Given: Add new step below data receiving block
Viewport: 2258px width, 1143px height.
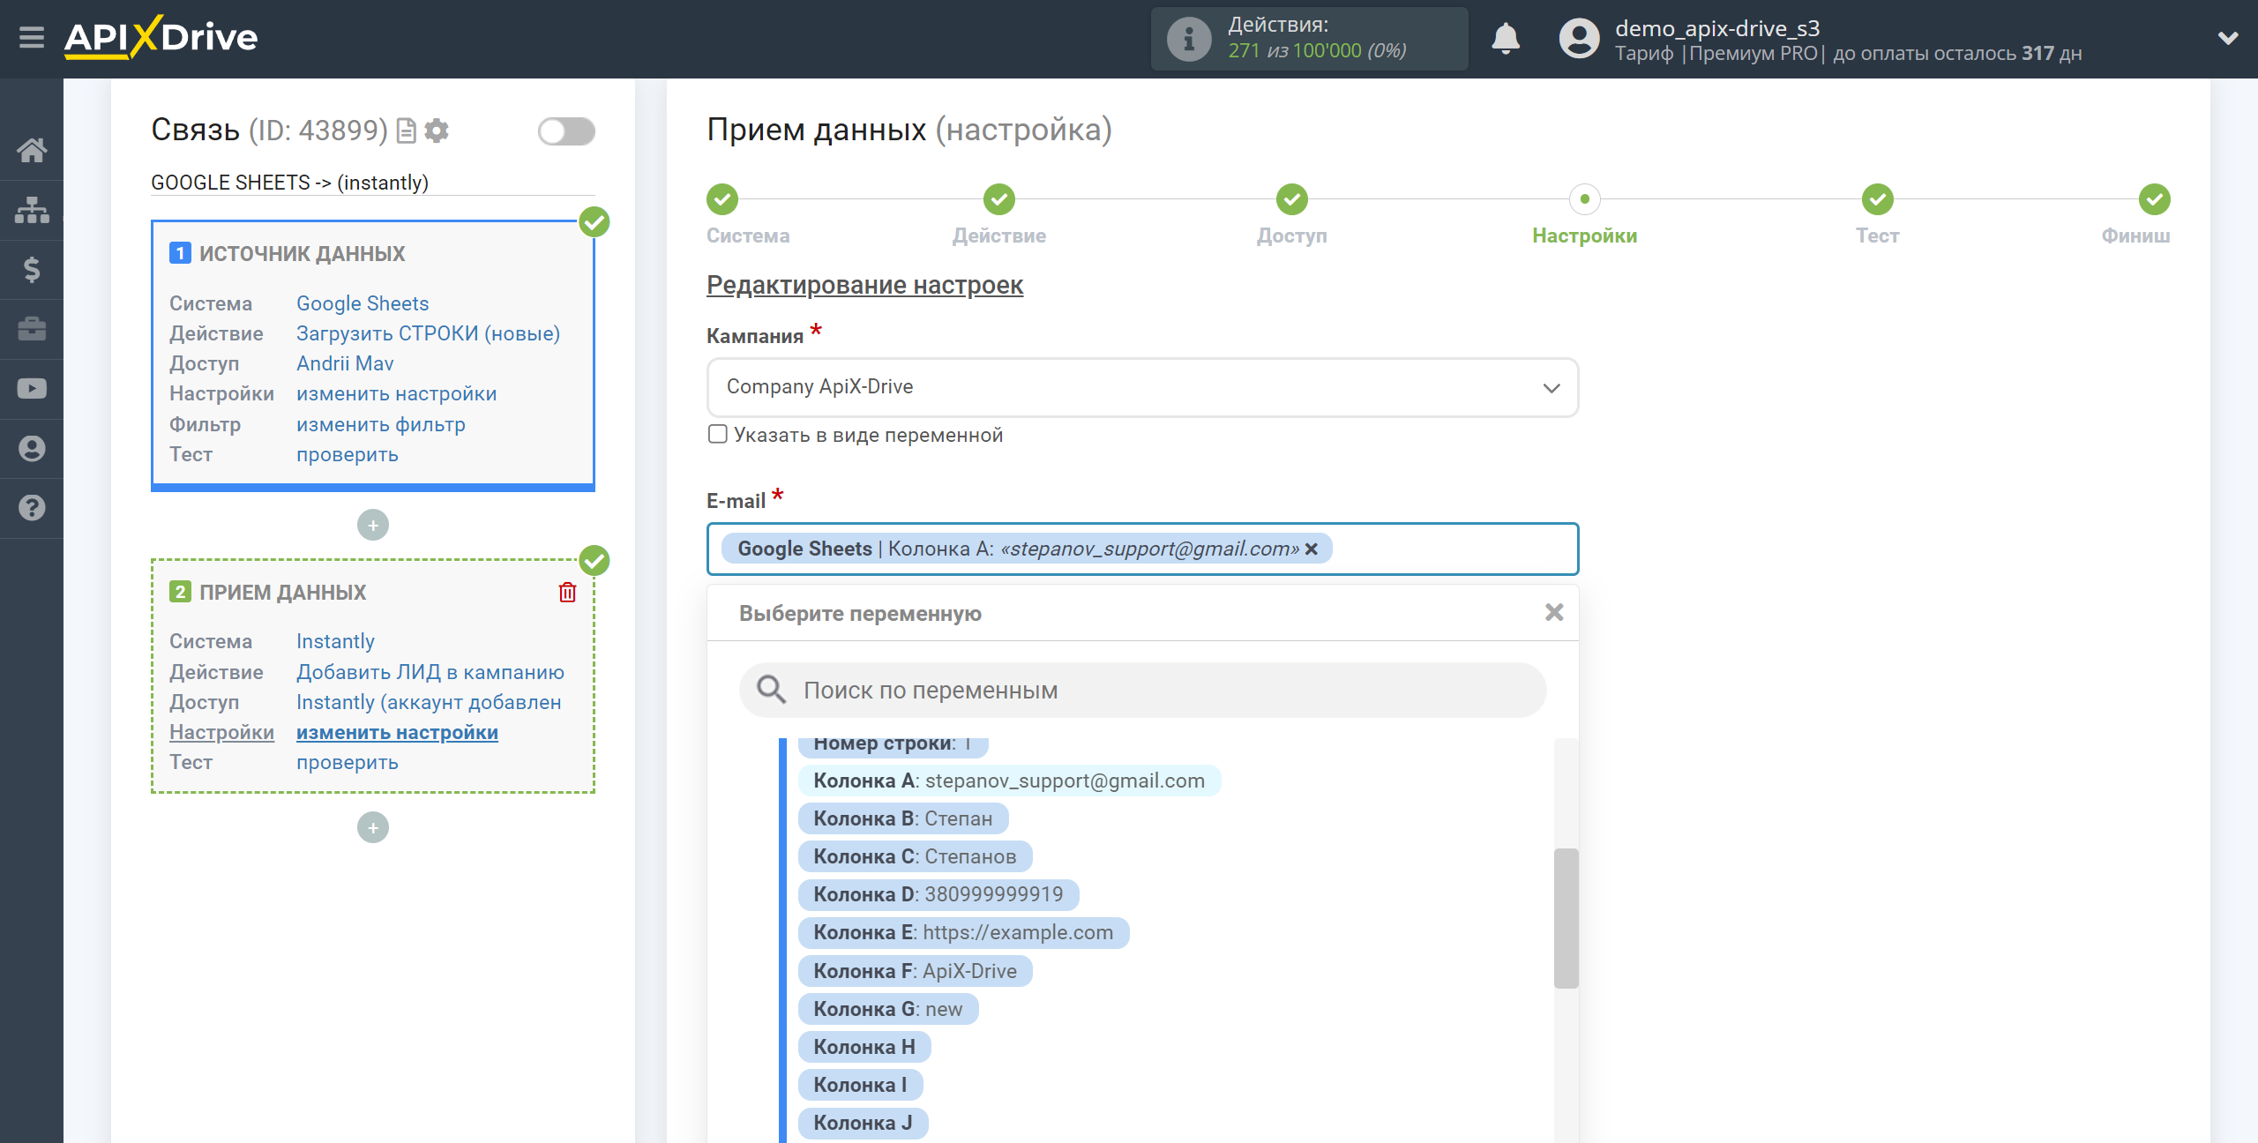Looking at the screenshot, I should pos(373,827).
